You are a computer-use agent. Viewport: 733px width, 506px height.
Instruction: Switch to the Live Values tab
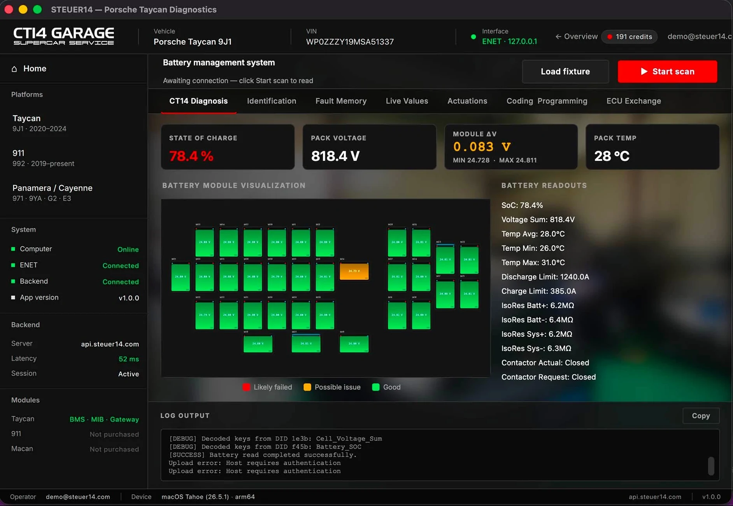(407, 101)
